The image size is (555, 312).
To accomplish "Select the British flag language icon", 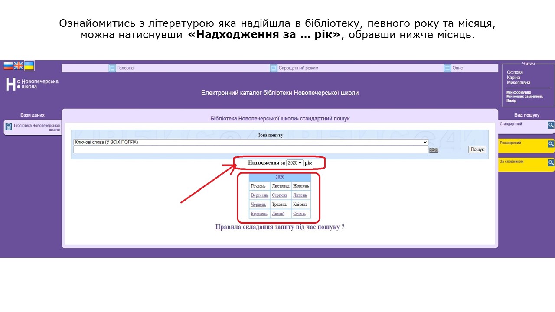I will point(19,65).
